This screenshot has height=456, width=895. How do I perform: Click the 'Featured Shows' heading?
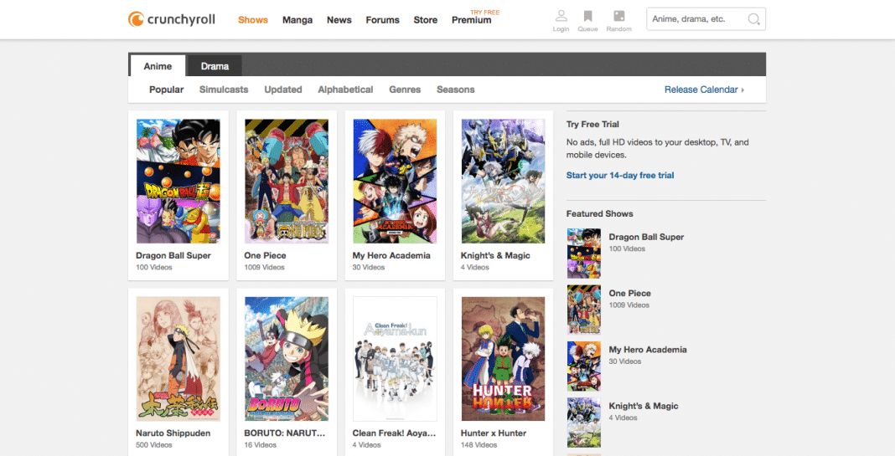click(x=599, y=213)
